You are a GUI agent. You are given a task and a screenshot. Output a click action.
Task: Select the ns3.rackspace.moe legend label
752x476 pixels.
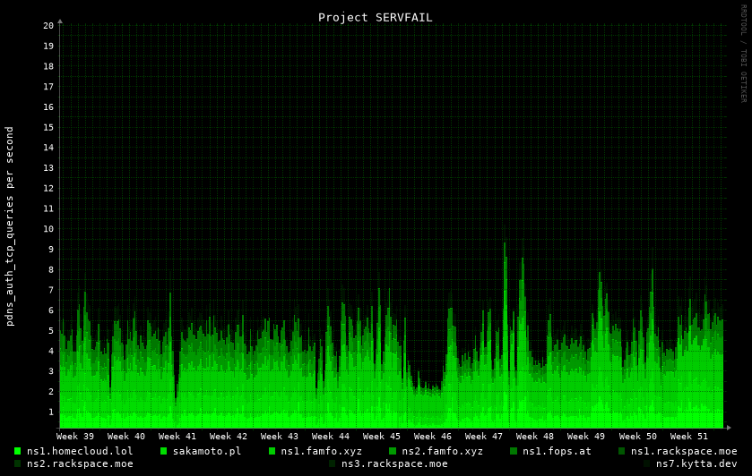(x=393, y=463)
